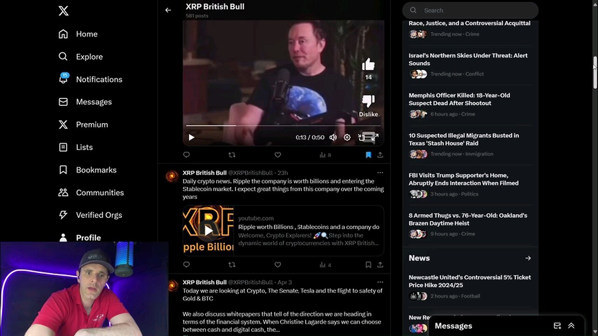Expand the Messages drawer chevrons

pos(571,326)
